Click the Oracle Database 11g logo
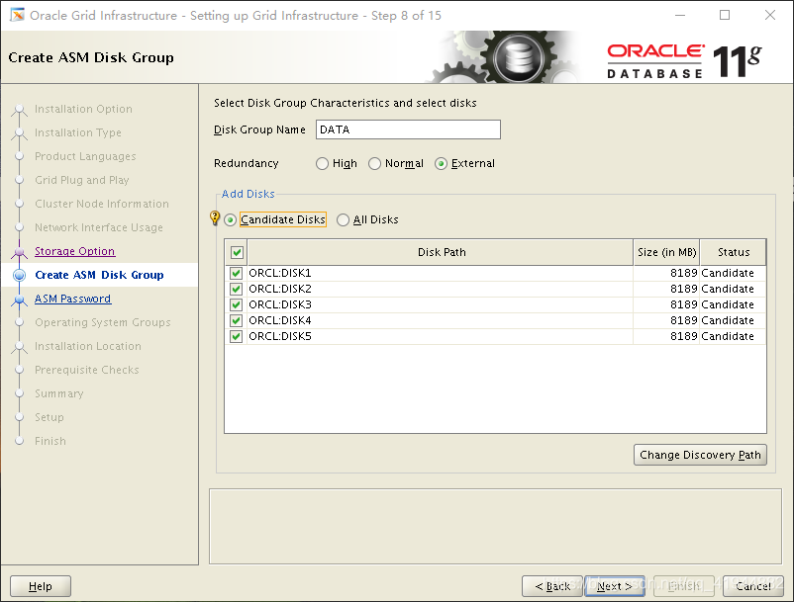This screenshot has height=602, width=794. click(684, 61)
